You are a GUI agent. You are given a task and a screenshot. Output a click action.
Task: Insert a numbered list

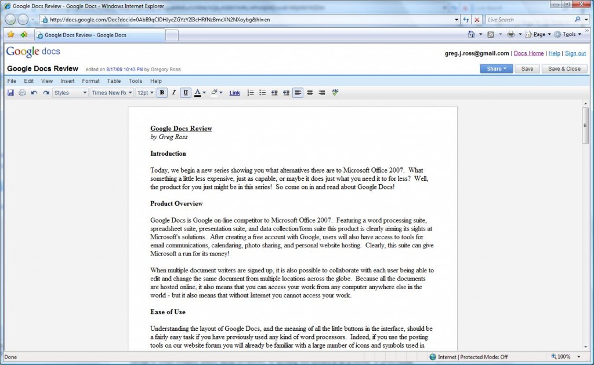(251, 93)
